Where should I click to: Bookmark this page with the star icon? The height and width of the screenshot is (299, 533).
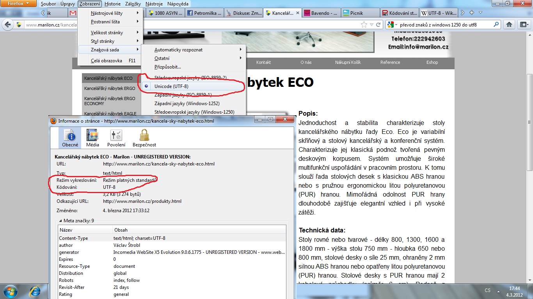364,25
